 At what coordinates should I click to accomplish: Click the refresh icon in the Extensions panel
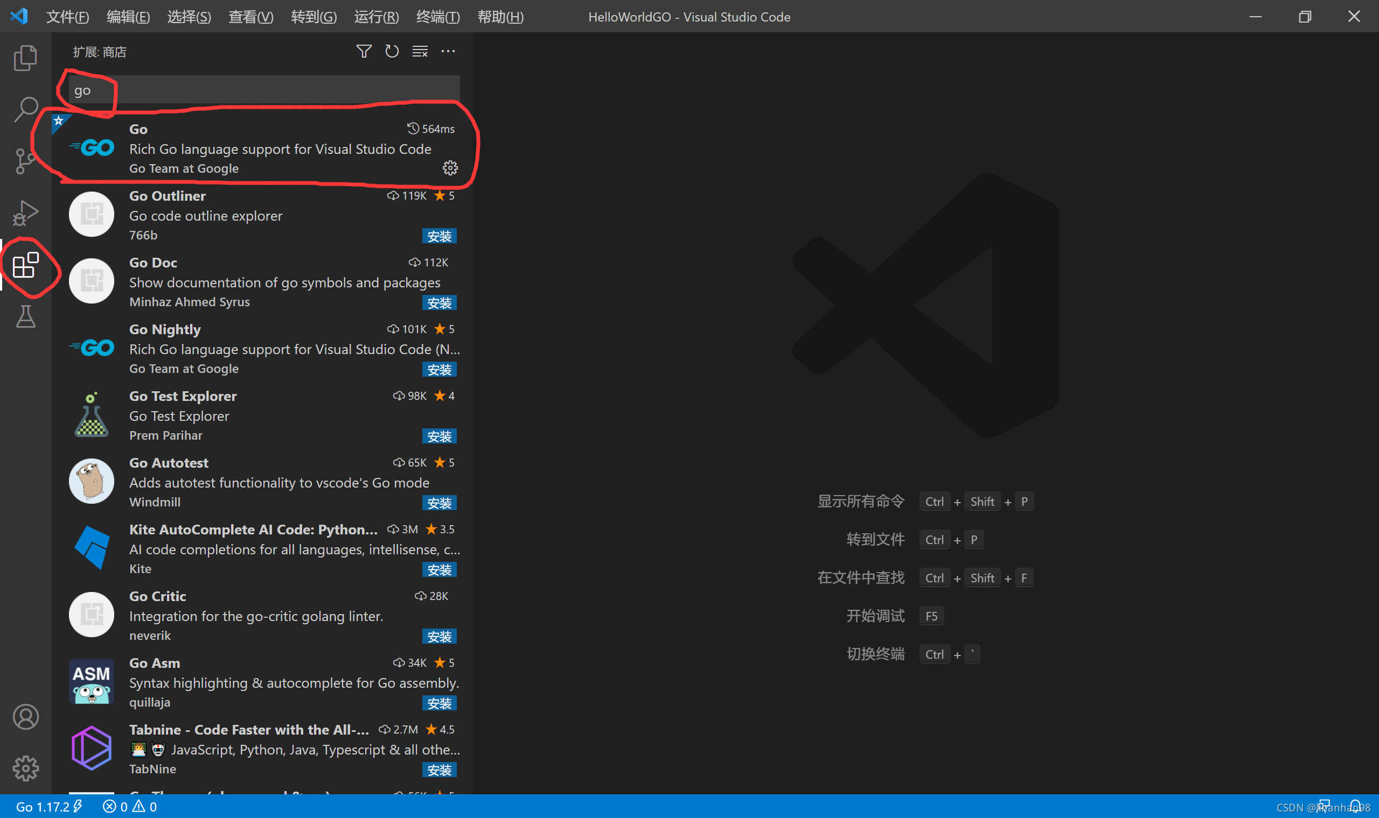[x=392, y=51]
